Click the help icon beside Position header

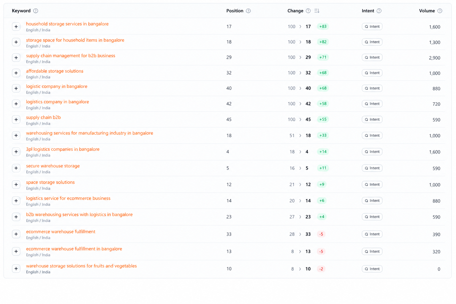tap(248, 11)
